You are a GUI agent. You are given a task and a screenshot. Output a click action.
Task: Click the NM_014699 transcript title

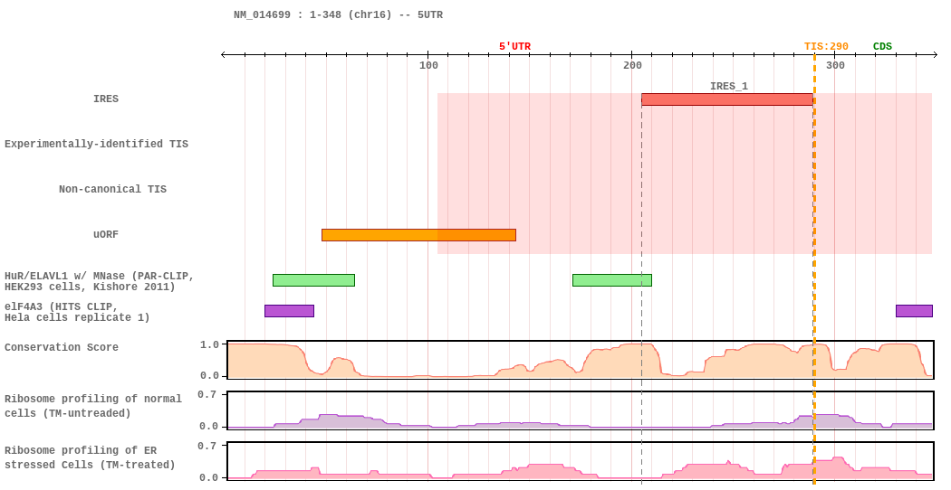(x=338, y=15)
